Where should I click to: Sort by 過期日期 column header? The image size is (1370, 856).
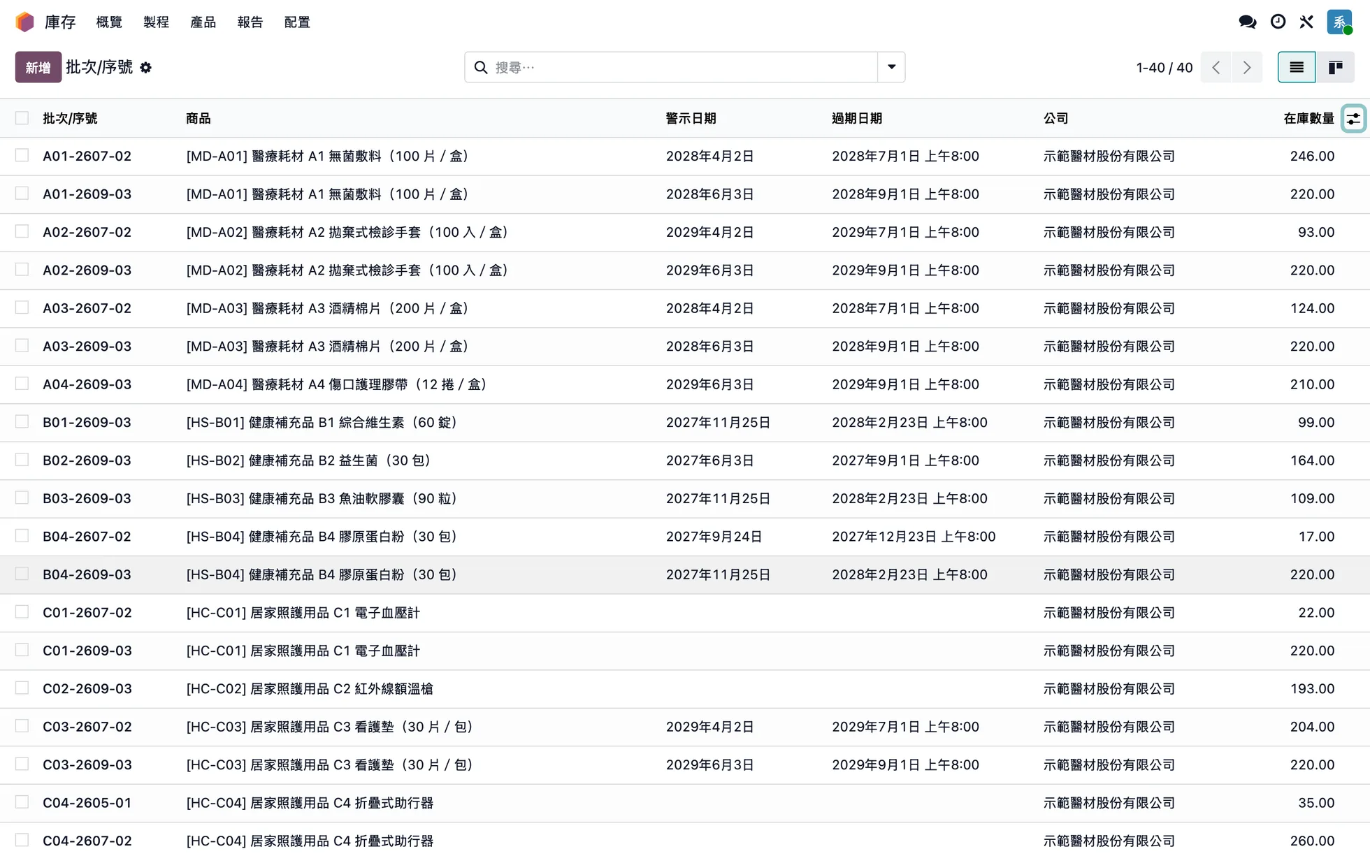point(857,118)
